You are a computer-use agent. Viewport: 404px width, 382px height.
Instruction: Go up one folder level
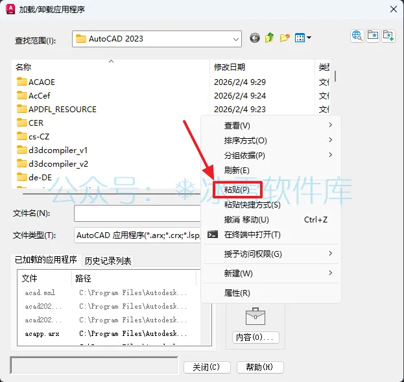[270, 38]
